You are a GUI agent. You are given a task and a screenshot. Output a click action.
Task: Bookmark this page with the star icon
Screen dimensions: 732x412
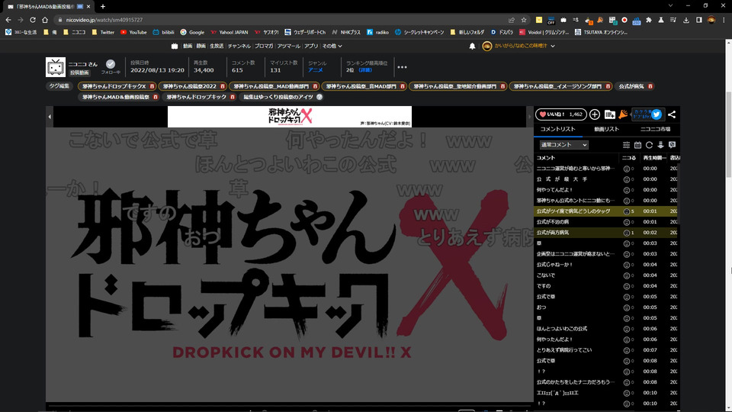(x=523, y=20)
